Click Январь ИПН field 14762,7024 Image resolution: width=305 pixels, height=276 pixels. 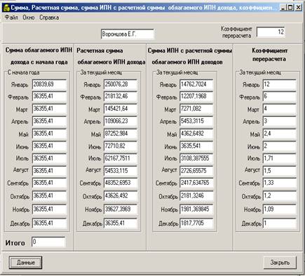click(x=196, y=84)
